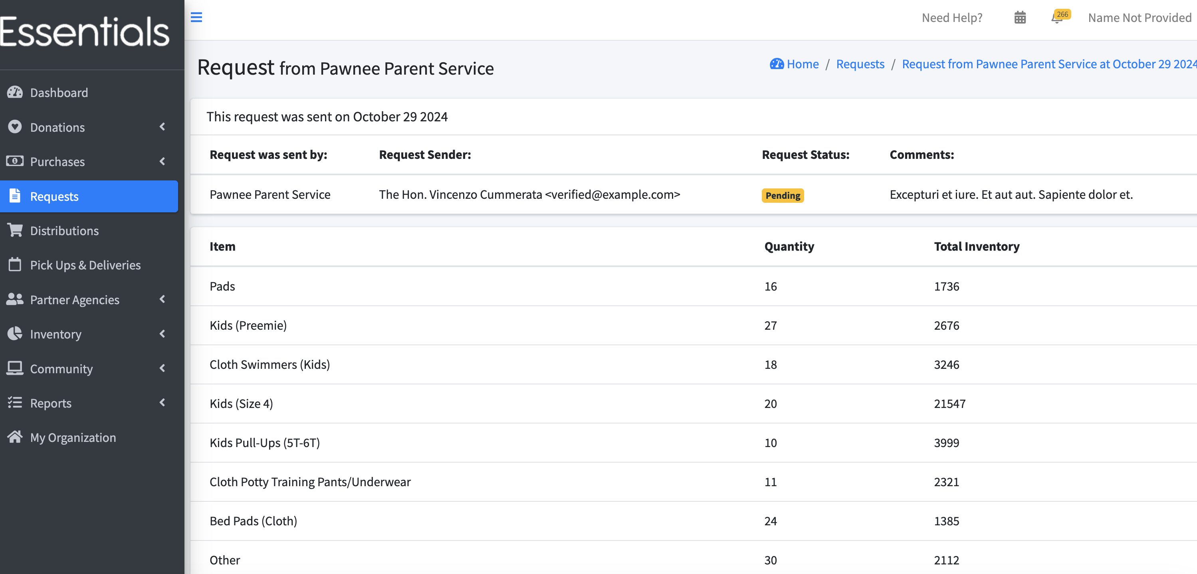Expand the Inventory submenu chevron
The width and height of the screenshot is (1197, 574).
click(162, 333)
